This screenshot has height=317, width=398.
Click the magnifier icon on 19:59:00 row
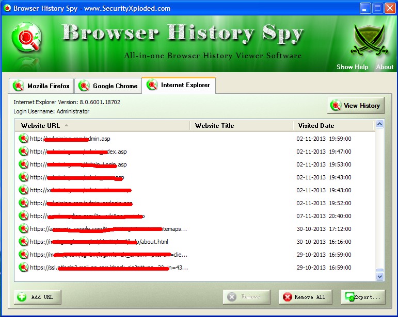click(x=23, y=139)
